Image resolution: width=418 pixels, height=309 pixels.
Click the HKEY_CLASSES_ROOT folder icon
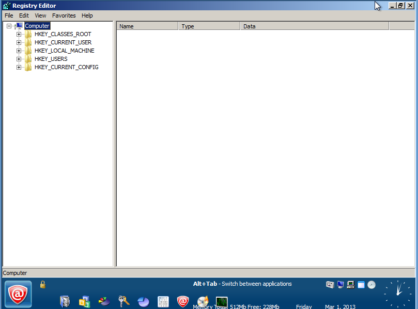pos(28,35)
